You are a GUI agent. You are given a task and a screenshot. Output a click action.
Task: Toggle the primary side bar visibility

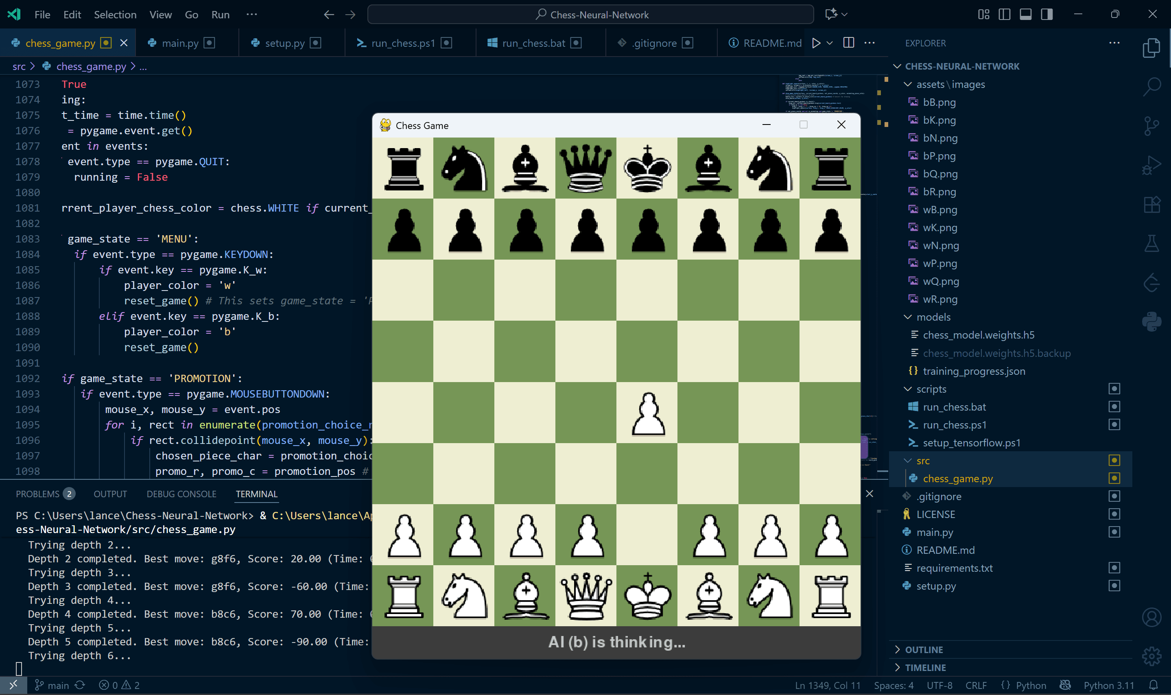pos(1004,15)
